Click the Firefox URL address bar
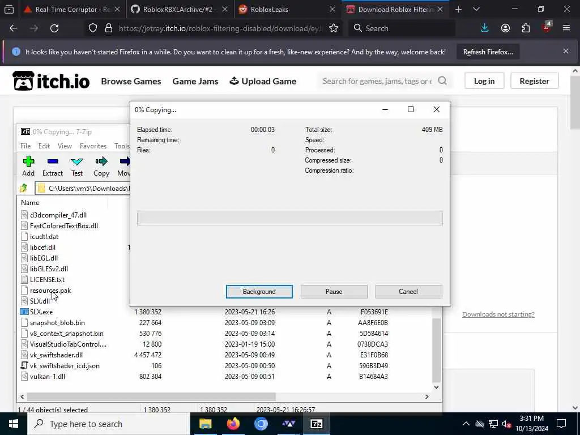This screenshot has height=435, width=580. pos(221,28)
